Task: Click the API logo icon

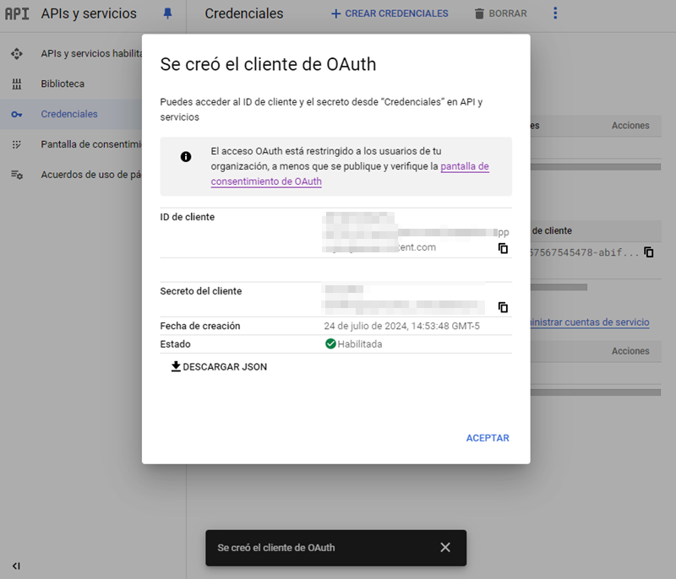Action: pyautogui.click(x=17, y=14)
